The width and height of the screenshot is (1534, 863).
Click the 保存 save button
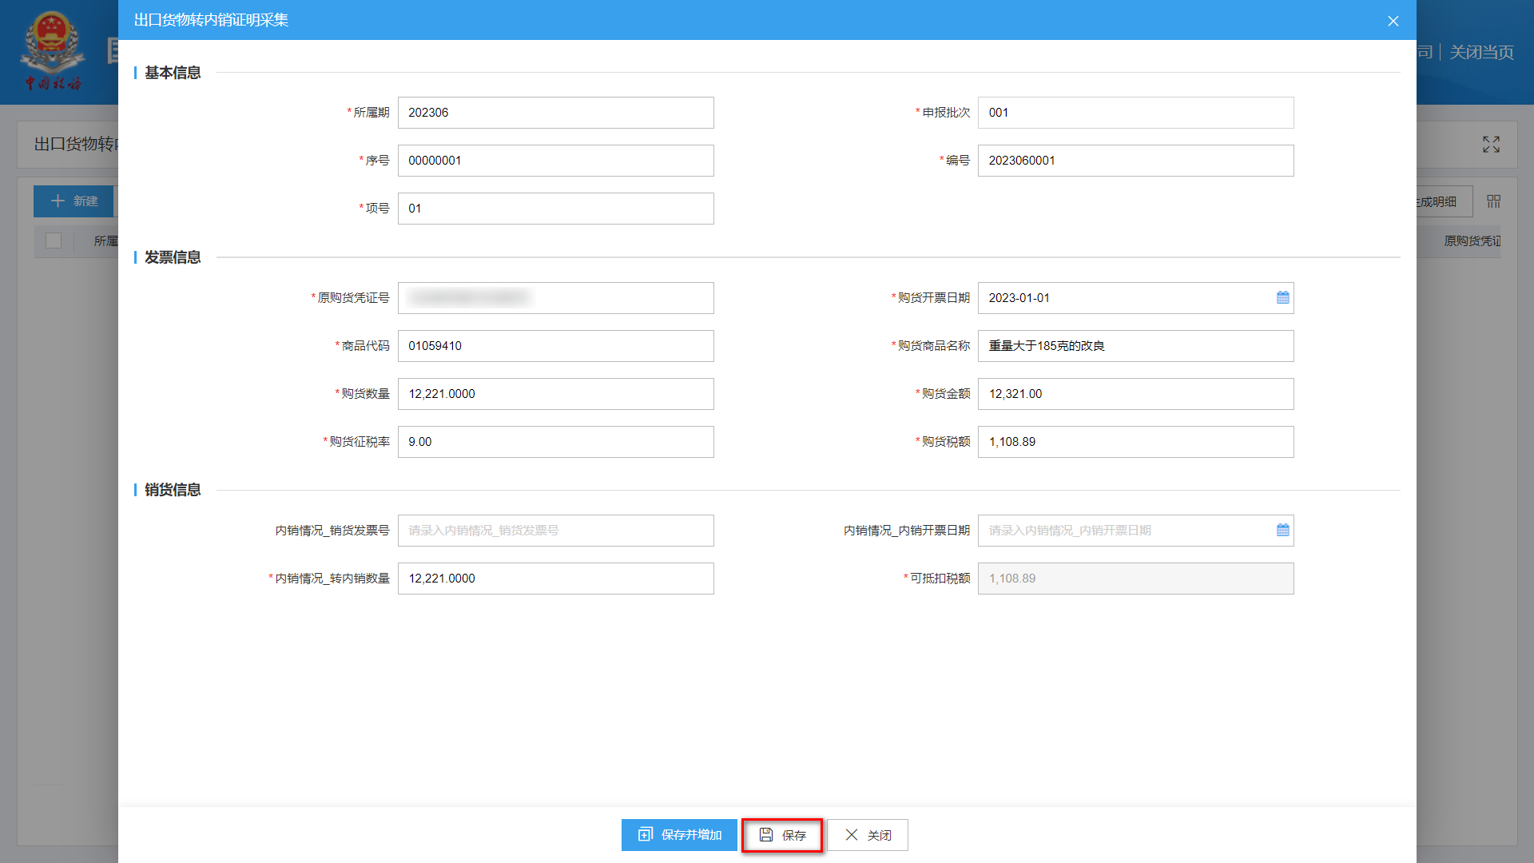[x=782, y=835]
